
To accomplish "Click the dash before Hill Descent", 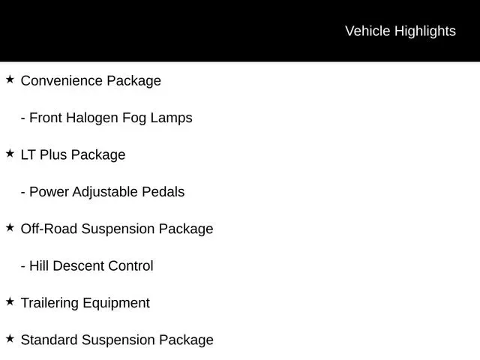I will (23, 267).
